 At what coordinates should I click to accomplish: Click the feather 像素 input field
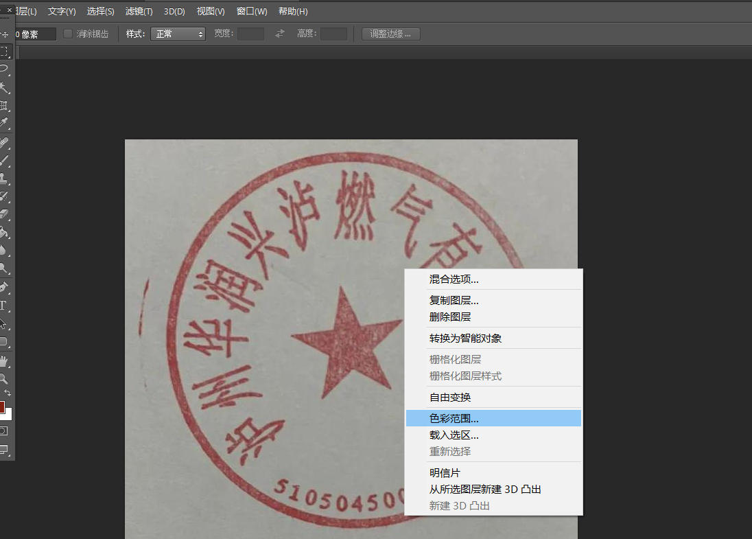(x=34, y=34)
